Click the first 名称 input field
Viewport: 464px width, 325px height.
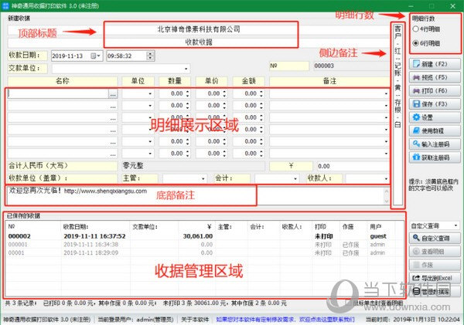click(x=58, y=93)
